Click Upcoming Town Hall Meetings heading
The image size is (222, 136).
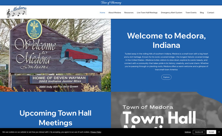pyautogui.click(x=56, y=118)
